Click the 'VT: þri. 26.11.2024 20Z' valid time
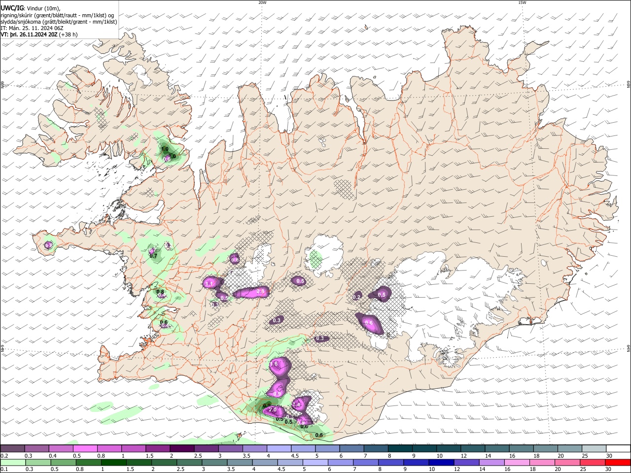This screenshot has height=473, width=631. coord(29,34)
